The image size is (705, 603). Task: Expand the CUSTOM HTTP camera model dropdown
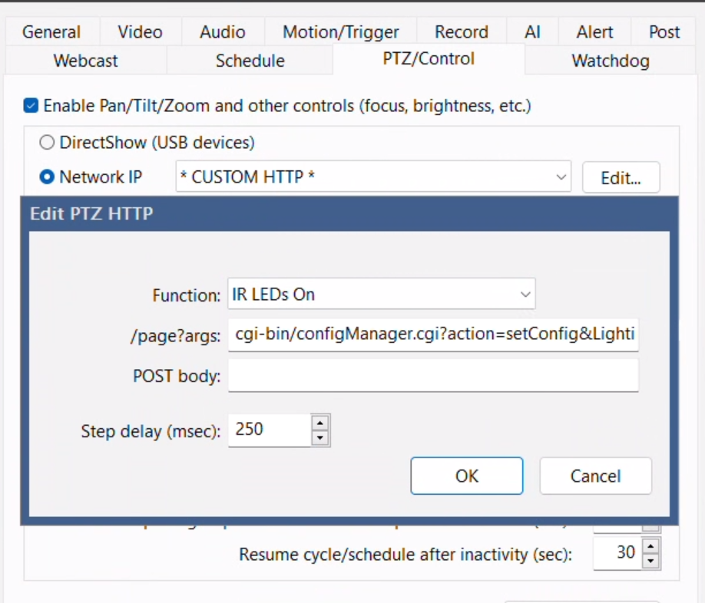[x=373, y=177]
